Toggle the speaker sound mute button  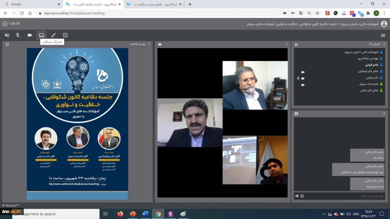coord(6,35)
